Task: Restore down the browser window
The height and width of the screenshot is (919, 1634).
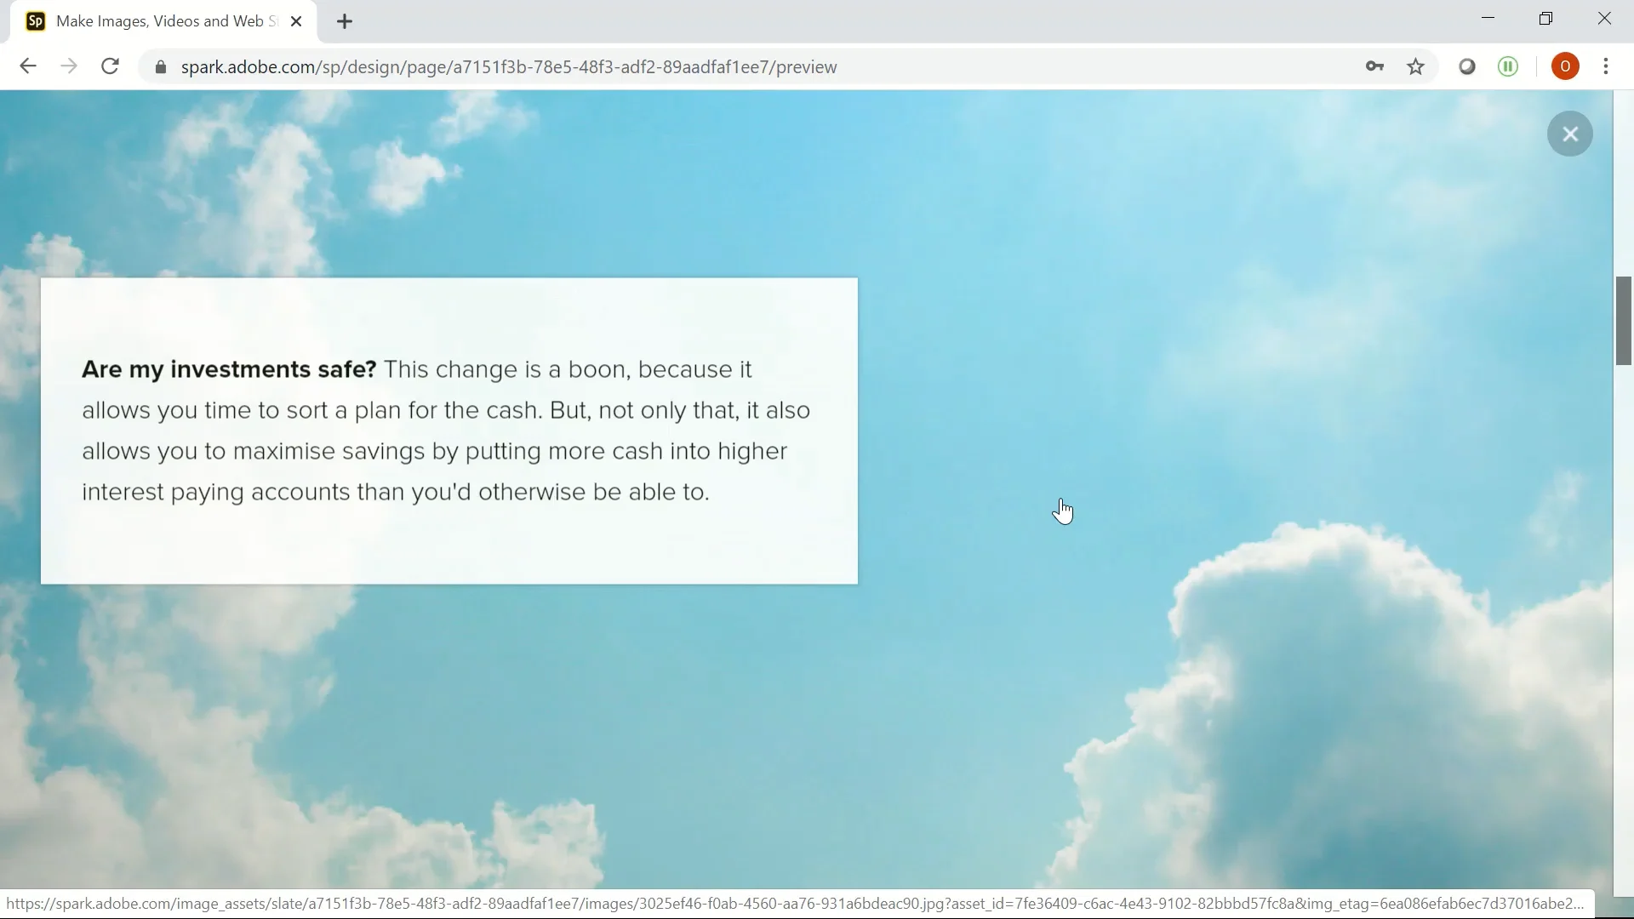Action: [1545, 19]
